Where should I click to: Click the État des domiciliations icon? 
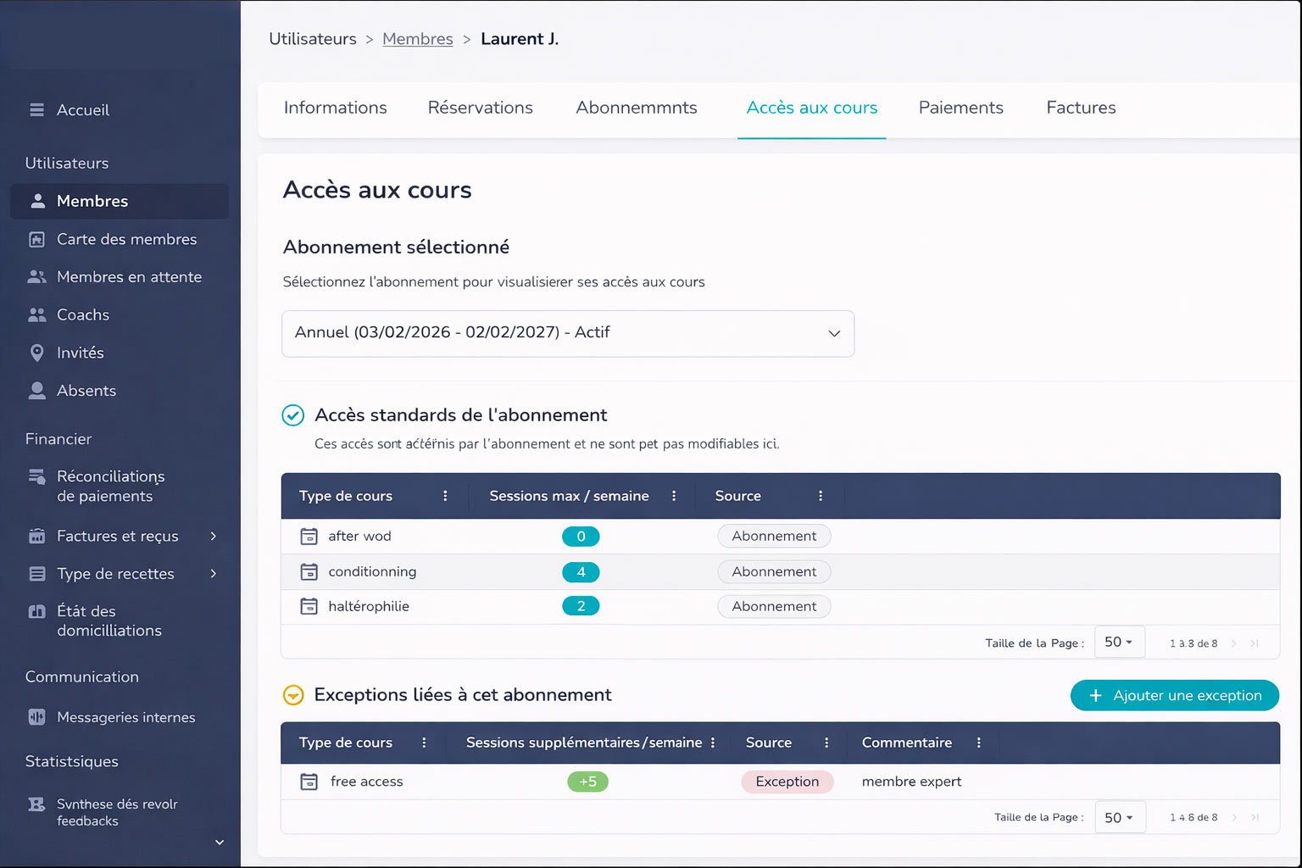36,611
